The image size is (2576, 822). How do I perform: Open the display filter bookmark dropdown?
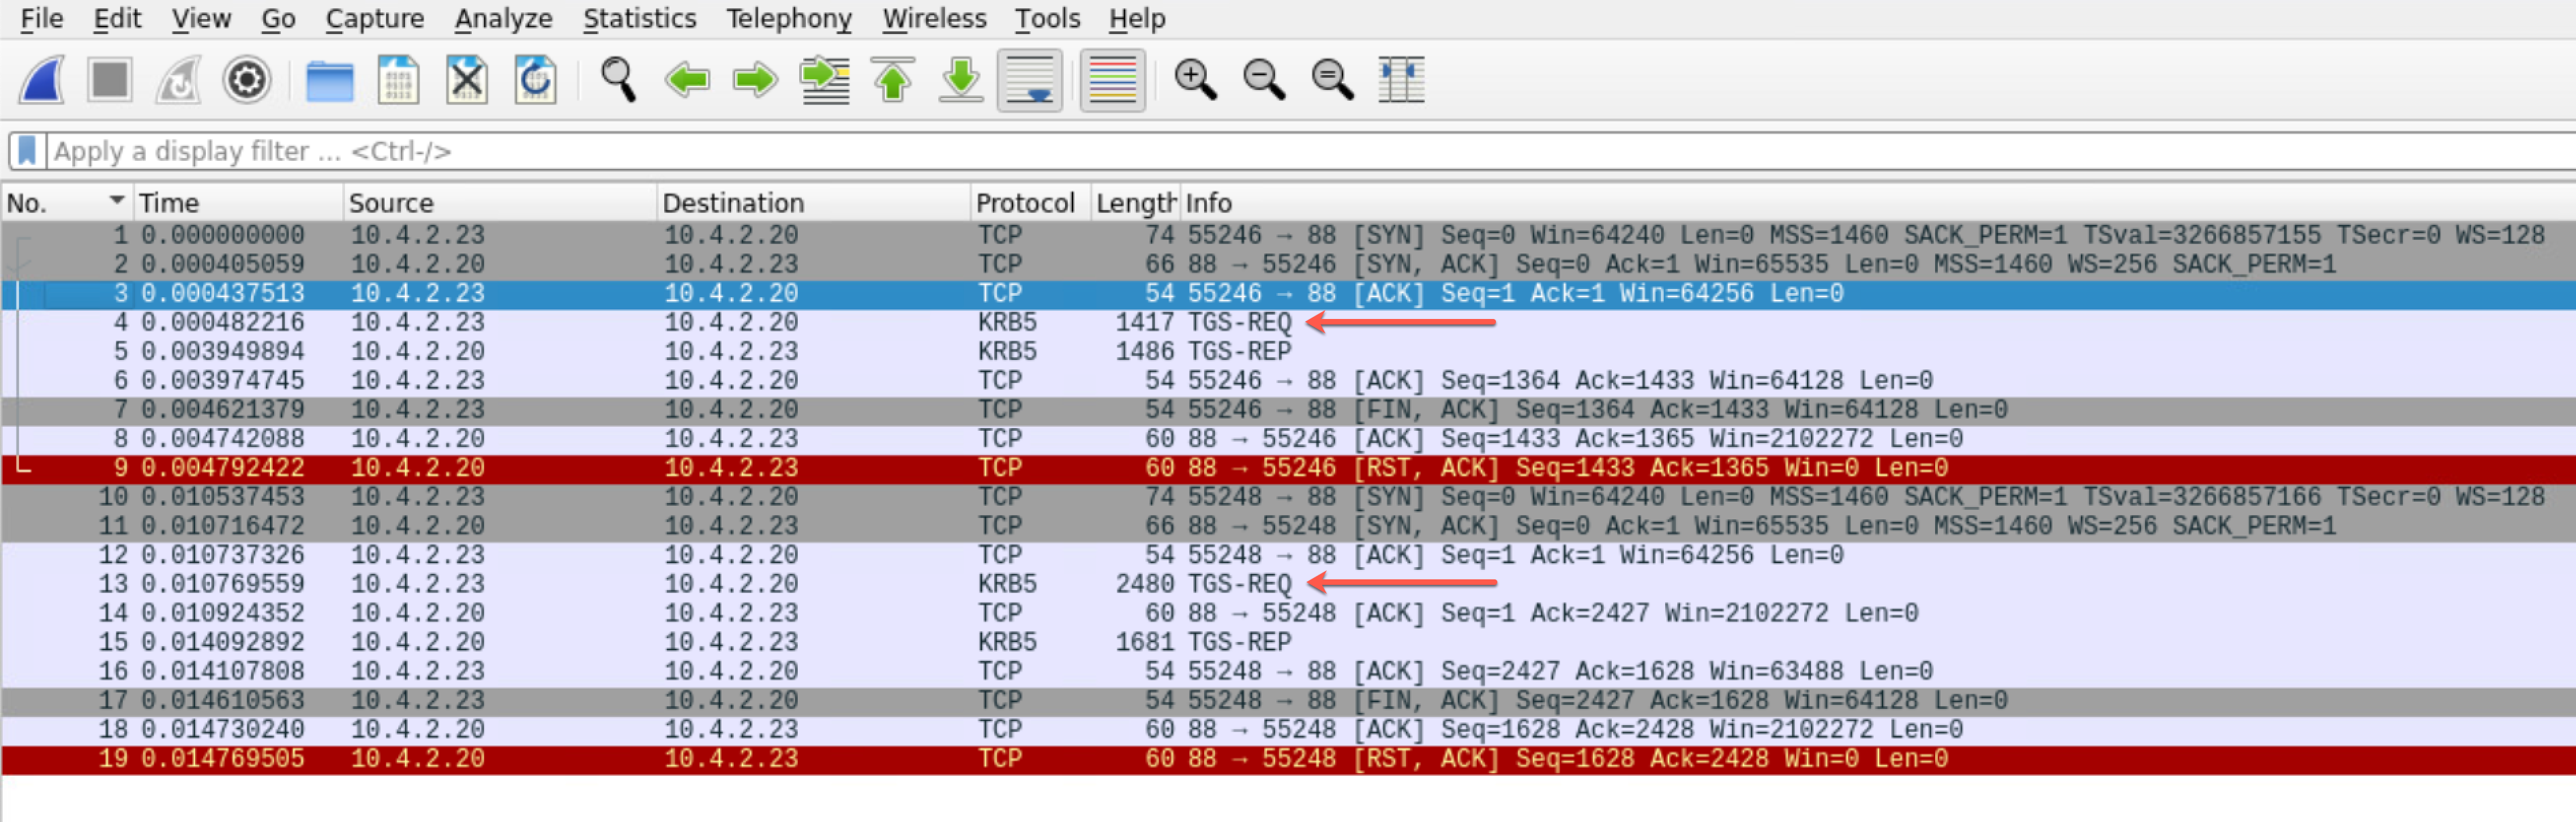pyautogui.click(x=27, y=151)
